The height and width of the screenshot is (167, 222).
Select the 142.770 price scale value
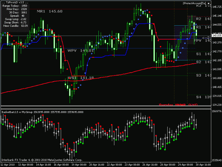pyautogui.click(x=217, y=51)
